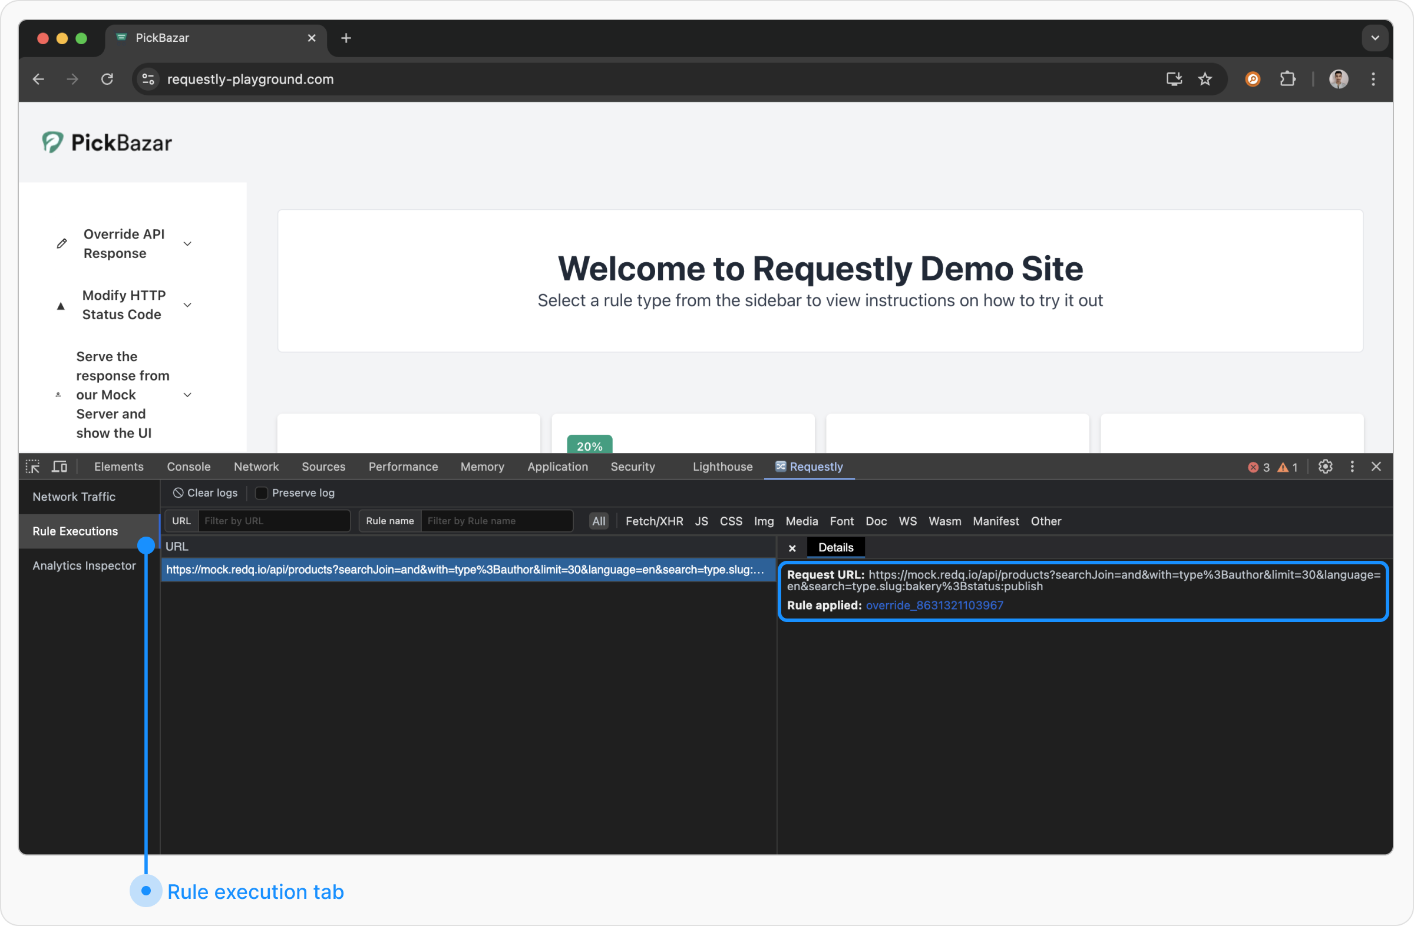
Task: Toggle the device toolbar icon
Action: (60, 467)
